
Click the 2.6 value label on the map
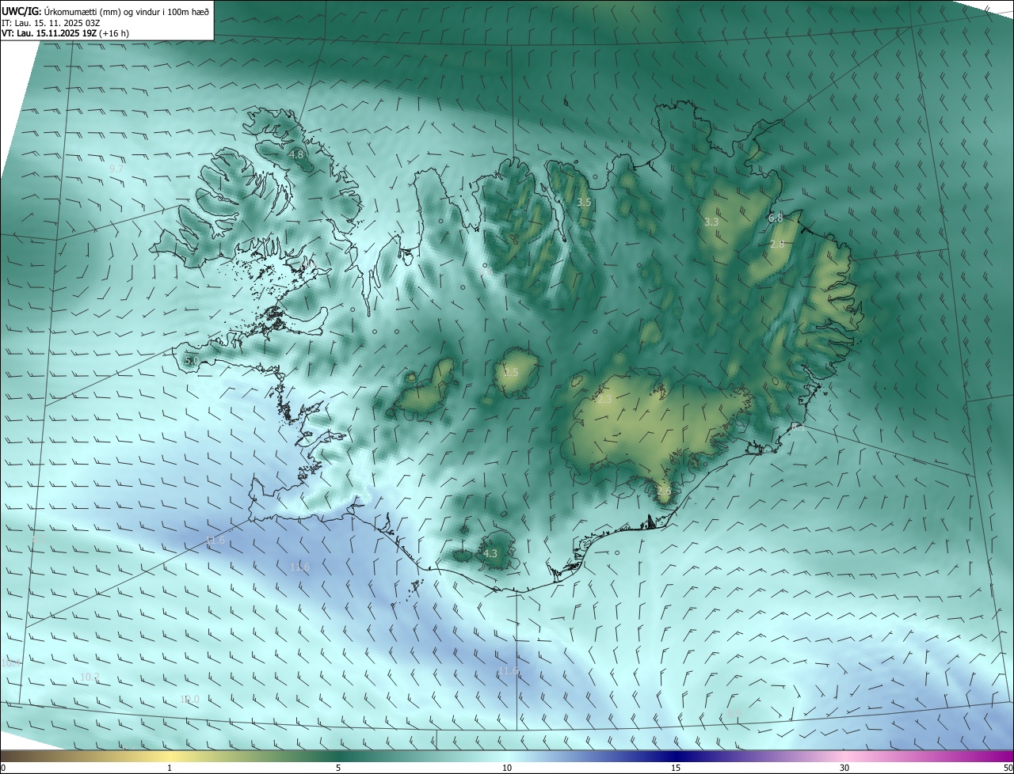[x=664, y=491]
